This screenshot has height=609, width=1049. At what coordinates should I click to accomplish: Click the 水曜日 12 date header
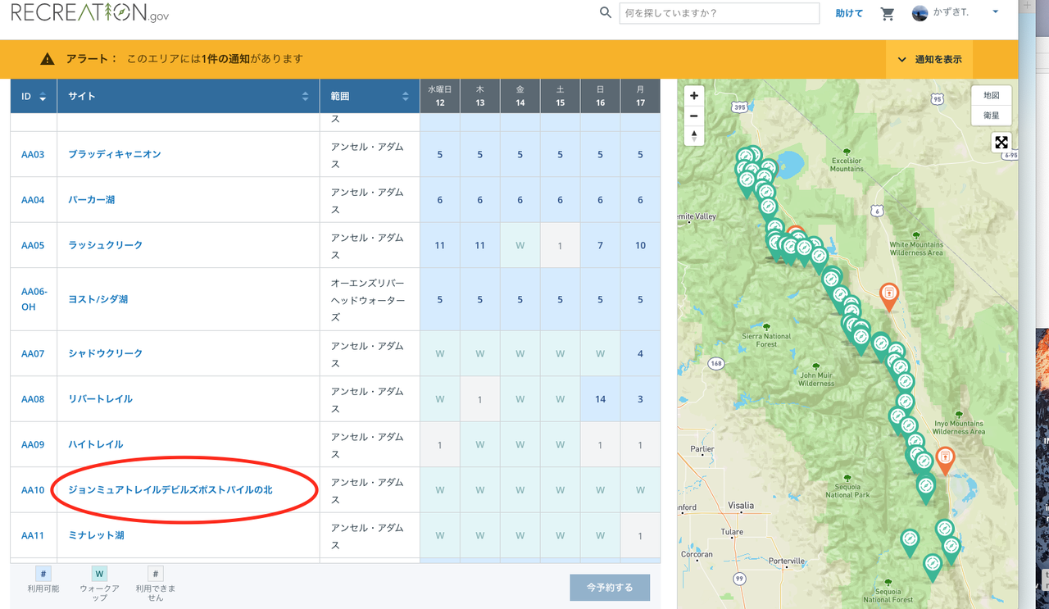(x=440, y=96)
